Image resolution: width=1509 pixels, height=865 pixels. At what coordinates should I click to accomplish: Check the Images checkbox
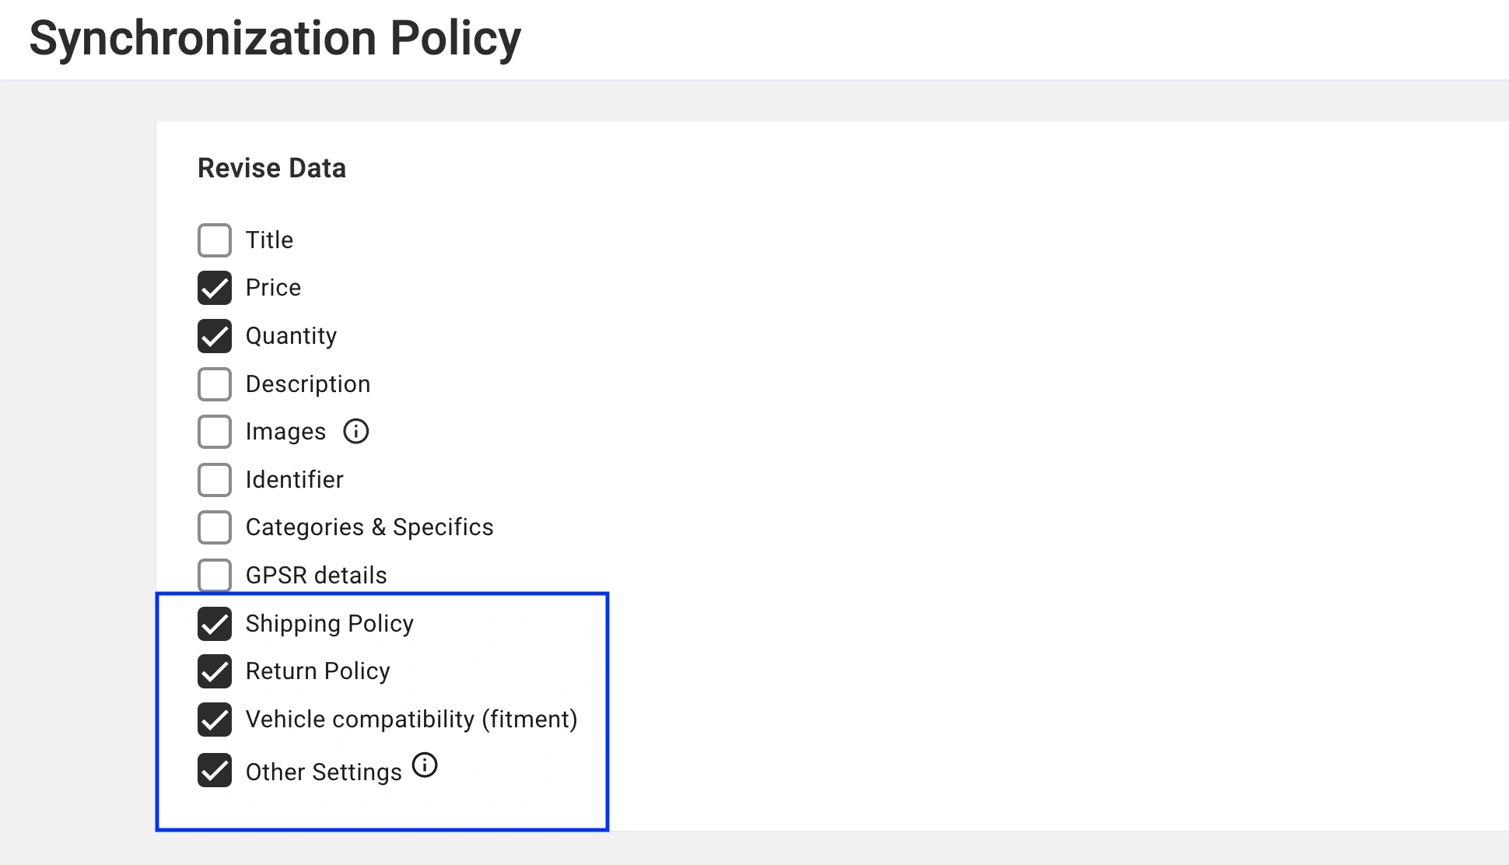215,432
